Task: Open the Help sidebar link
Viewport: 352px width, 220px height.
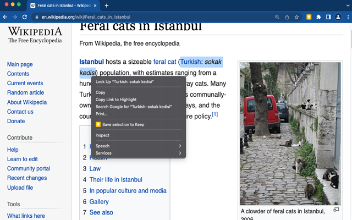Action: (x=13, y=150)
